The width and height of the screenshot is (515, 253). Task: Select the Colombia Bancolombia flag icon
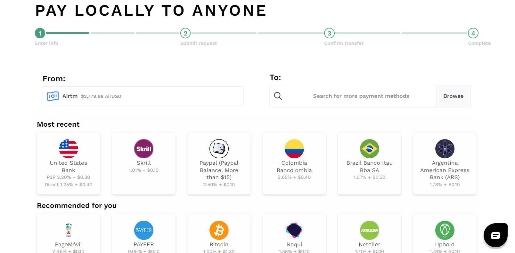[x=294, y=149]
